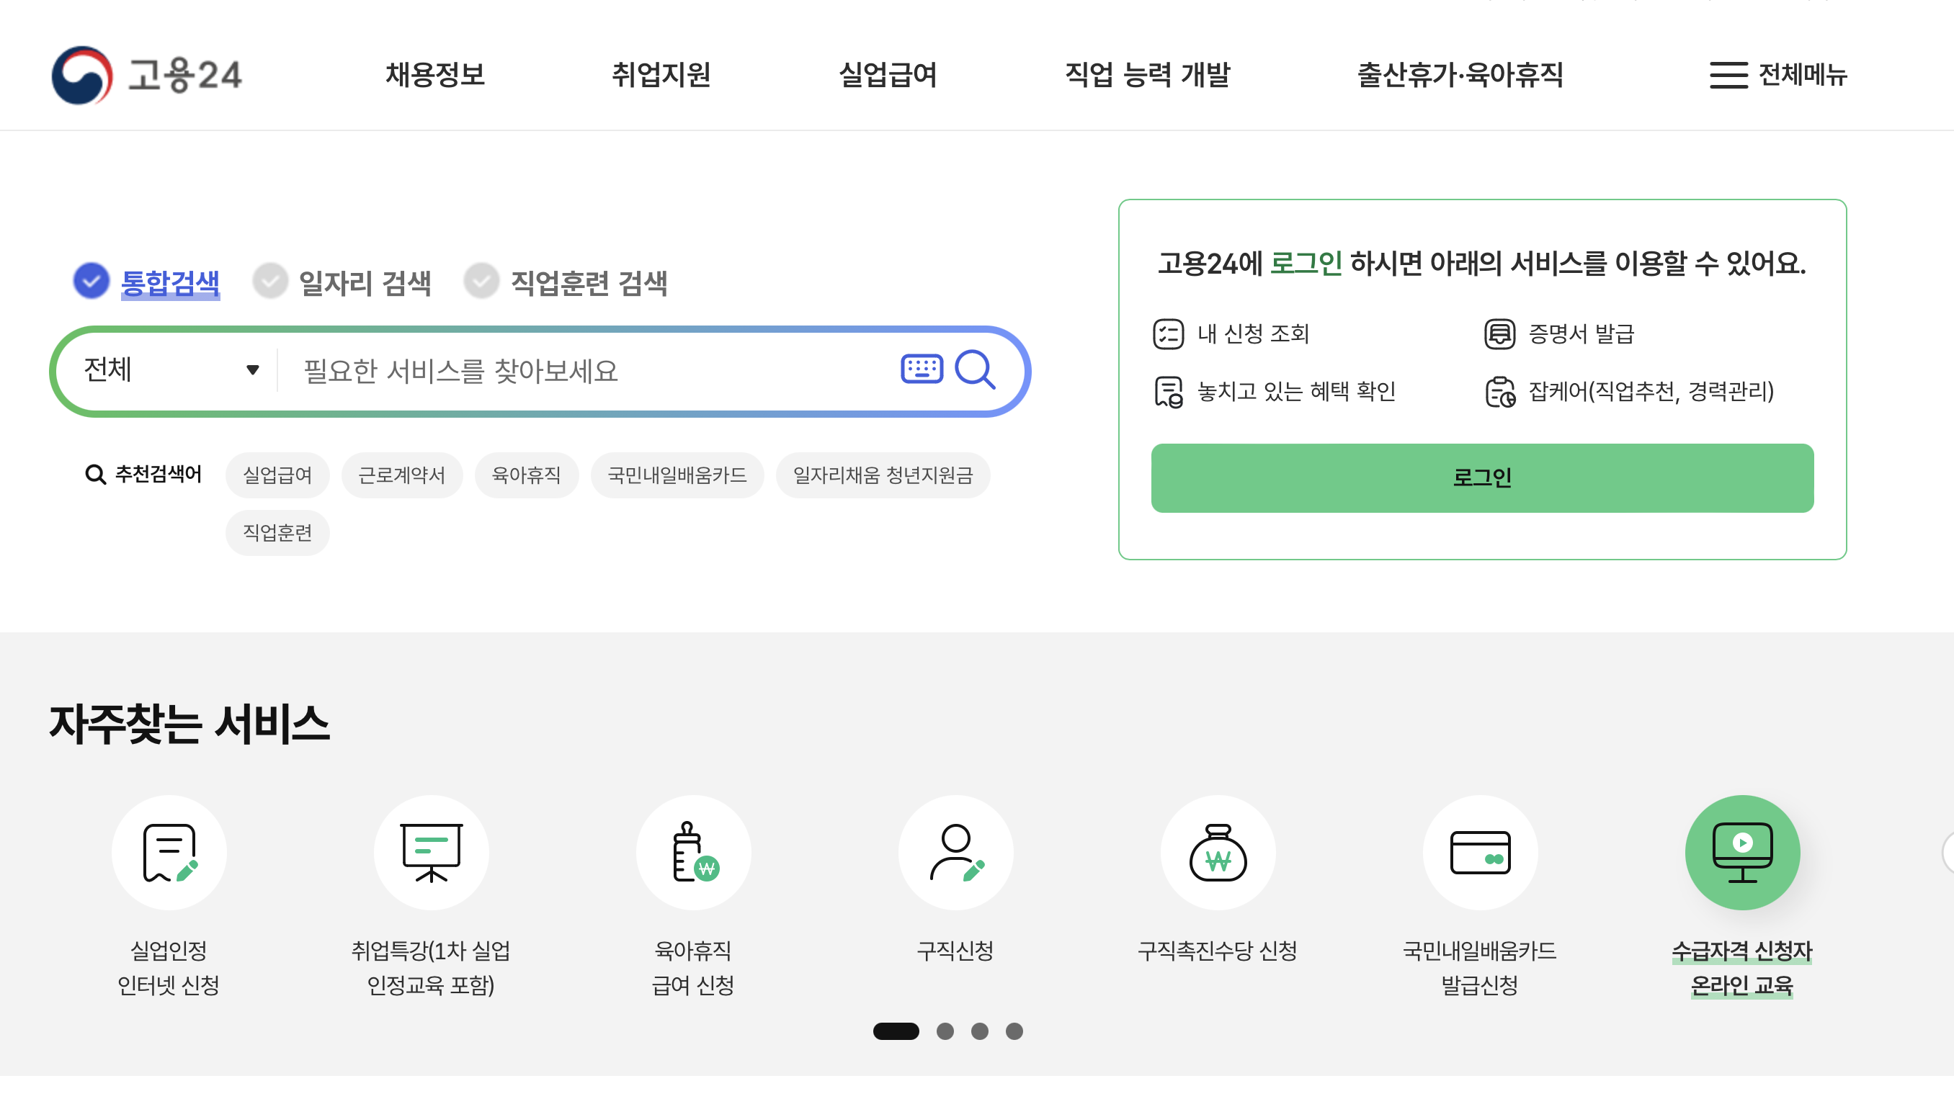Select the 직업훈련 검색 radio option
This screenshot has height=1099, width=1954.
coord(481,282)
